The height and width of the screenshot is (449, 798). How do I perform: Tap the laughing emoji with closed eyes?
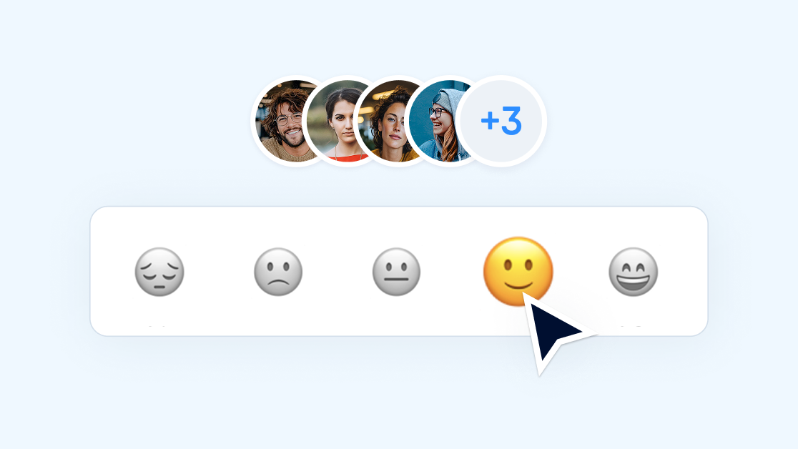pos(633,272)
